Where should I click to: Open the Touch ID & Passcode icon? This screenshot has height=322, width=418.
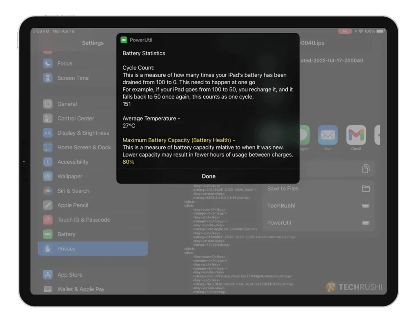(x=48, y=220)
